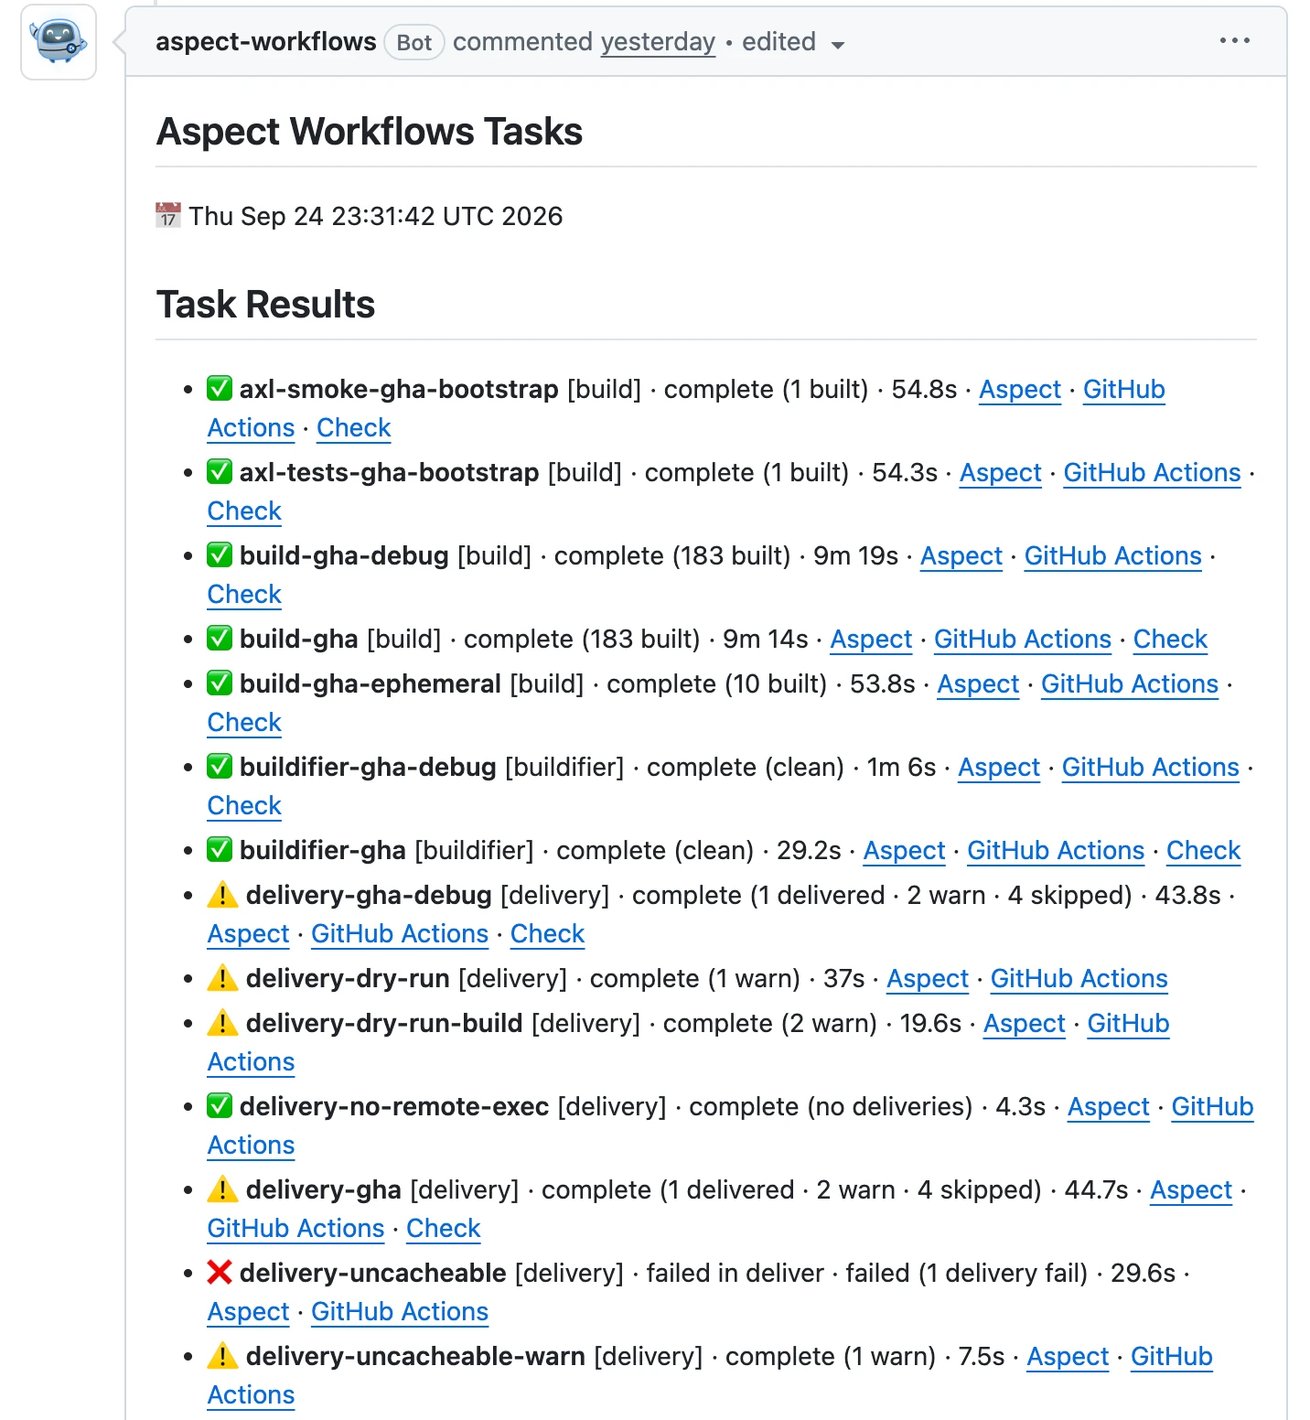Open the comment's three-dot options menu
The image size is (1310, 1420).
1234,40
